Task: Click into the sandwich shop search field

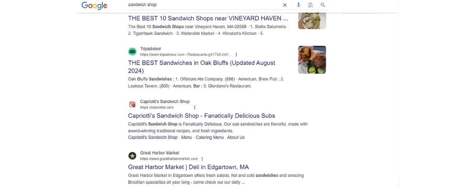Action: click(x=203, y=5)
